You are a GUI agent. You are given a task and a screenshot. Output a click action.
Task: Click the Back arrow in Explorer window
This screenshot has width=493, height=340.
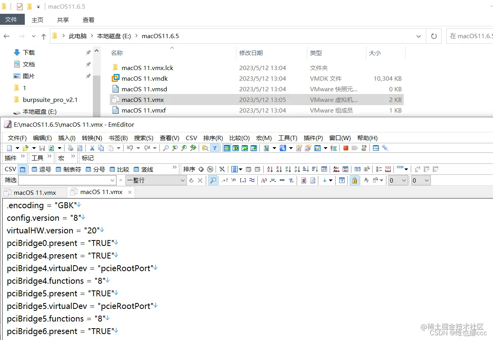7,36
